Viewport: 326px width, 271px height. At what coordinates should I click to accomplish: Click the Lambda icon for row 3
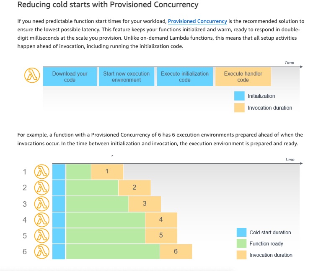pos(42,204)
